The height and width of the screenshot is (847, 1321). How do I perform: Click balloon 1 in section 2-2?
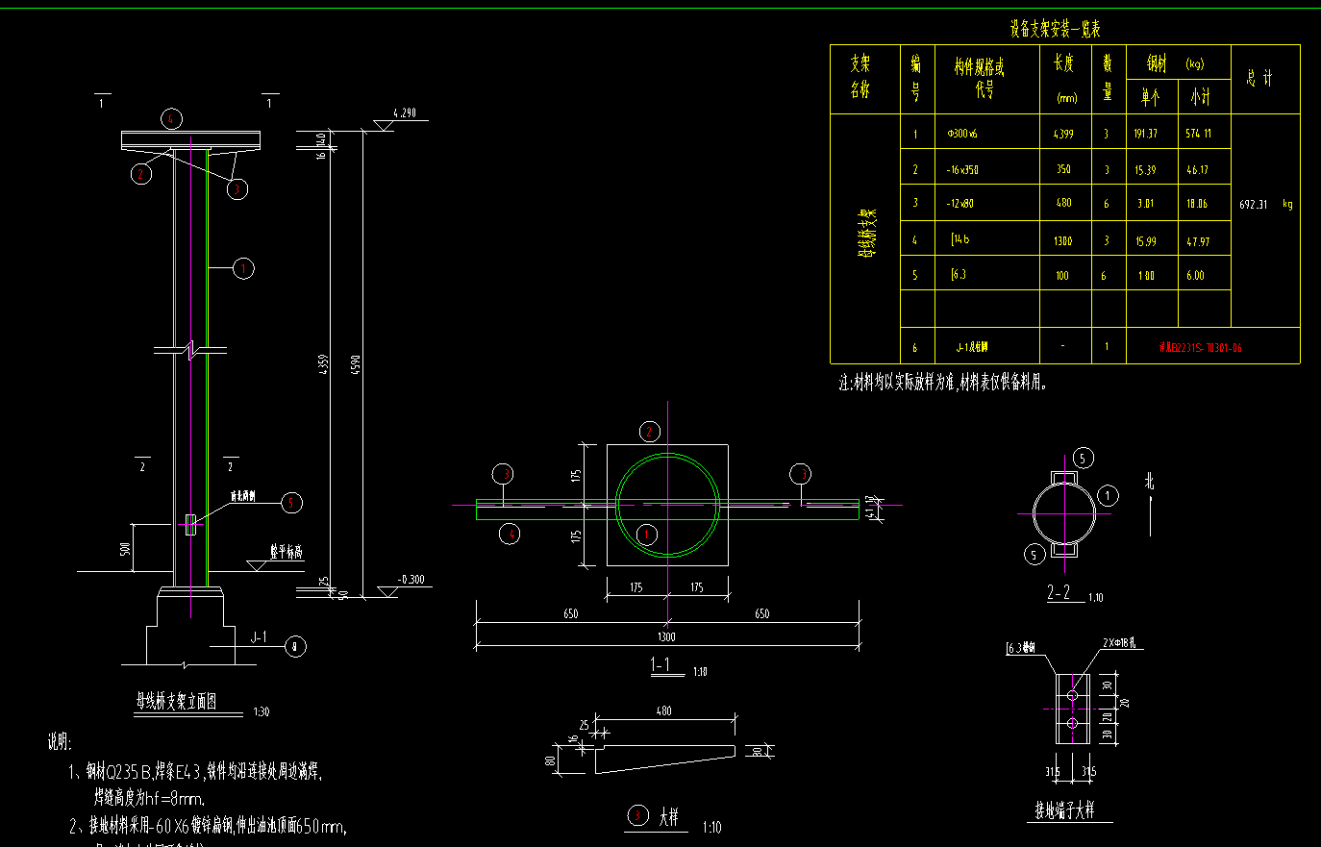point(1108,496)
